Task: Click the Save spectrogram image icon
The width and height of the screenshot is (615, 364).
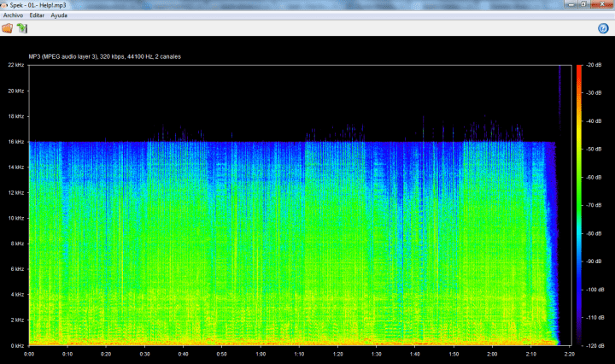Action: (x=22, y=28)
